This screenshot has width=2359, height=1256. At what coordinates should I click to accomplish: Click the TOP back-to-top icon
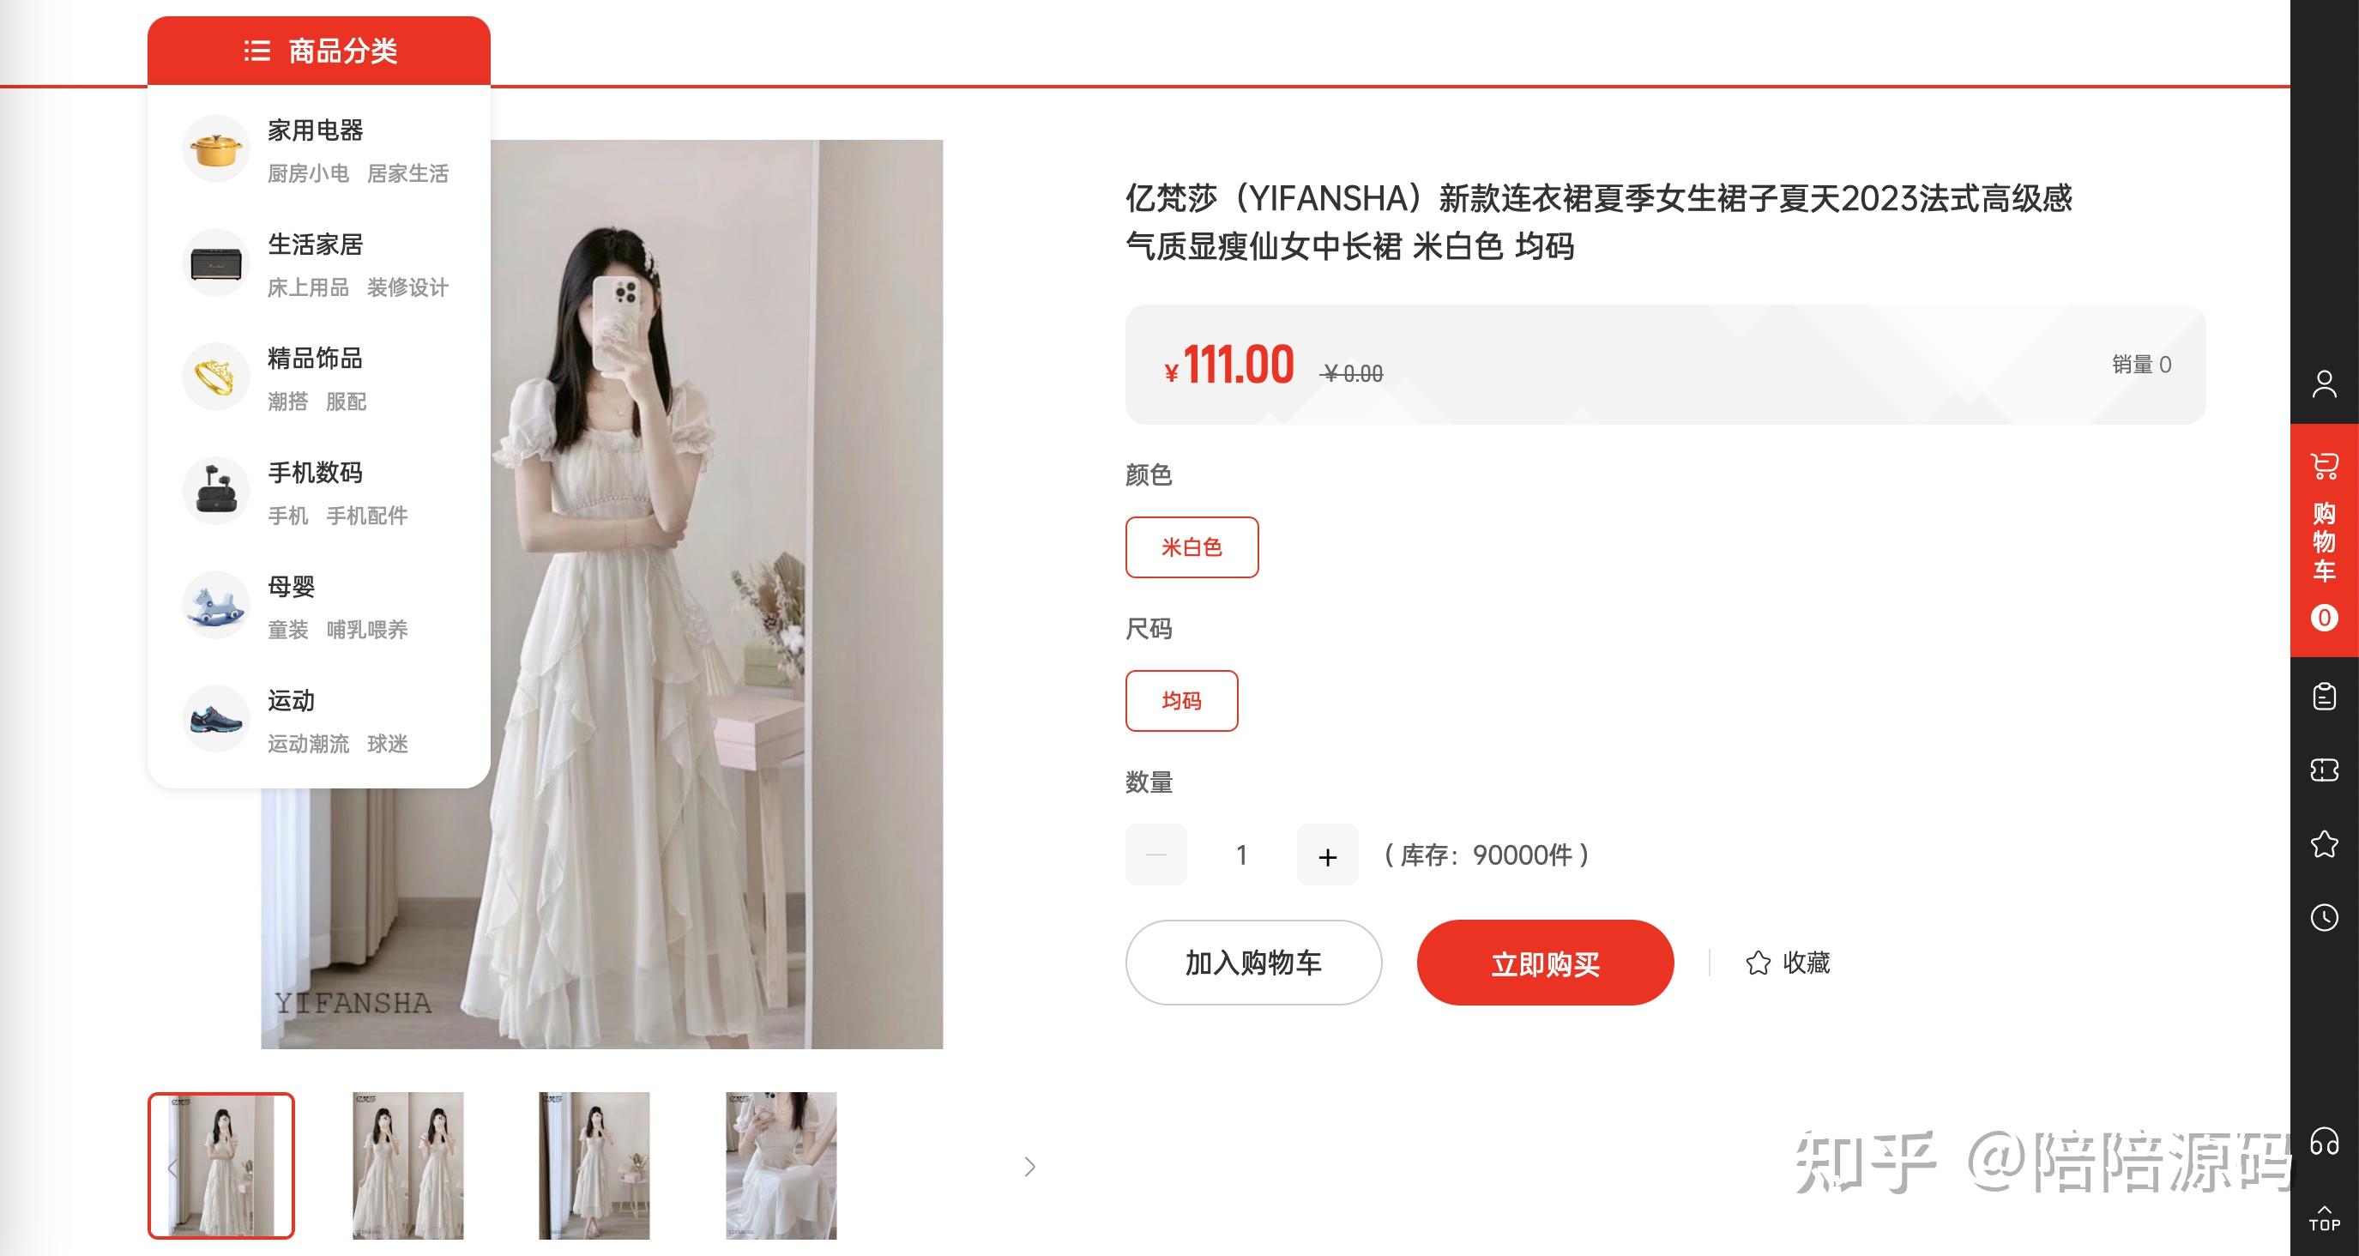2324,1219
